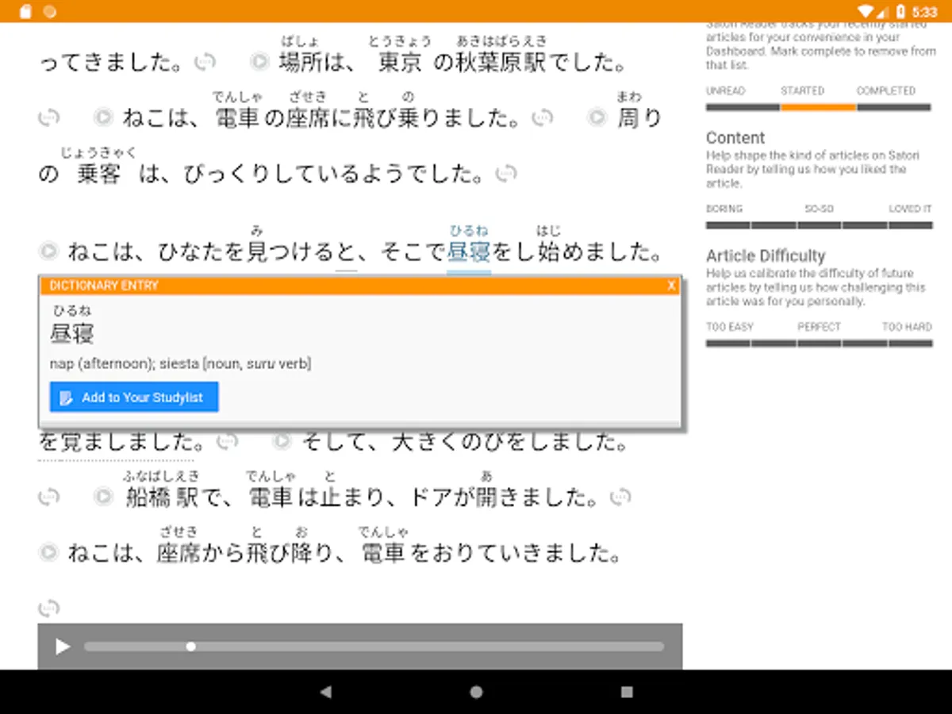Play audio for the そして sentence
Image resolution: width=952 pixels, height=714 pixels.
[x=282, y=441]
